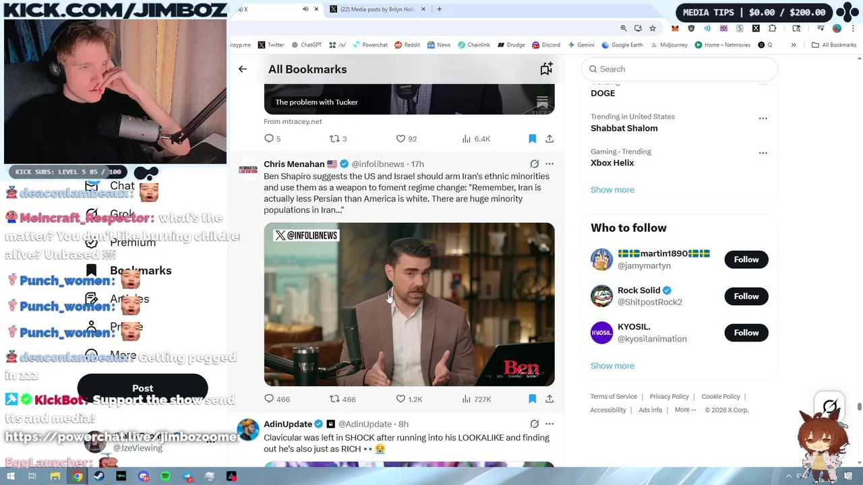Screen dimensions: 863x485
Task: Open a new Chrome tab
Action: coord(440,9)
